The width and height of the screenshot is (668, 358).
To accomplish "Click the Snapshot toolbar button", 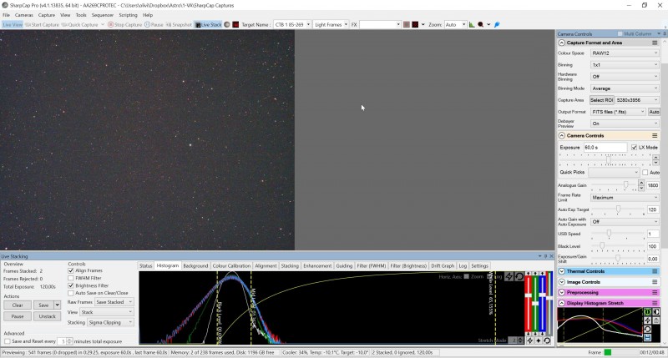I will (179, 25).
